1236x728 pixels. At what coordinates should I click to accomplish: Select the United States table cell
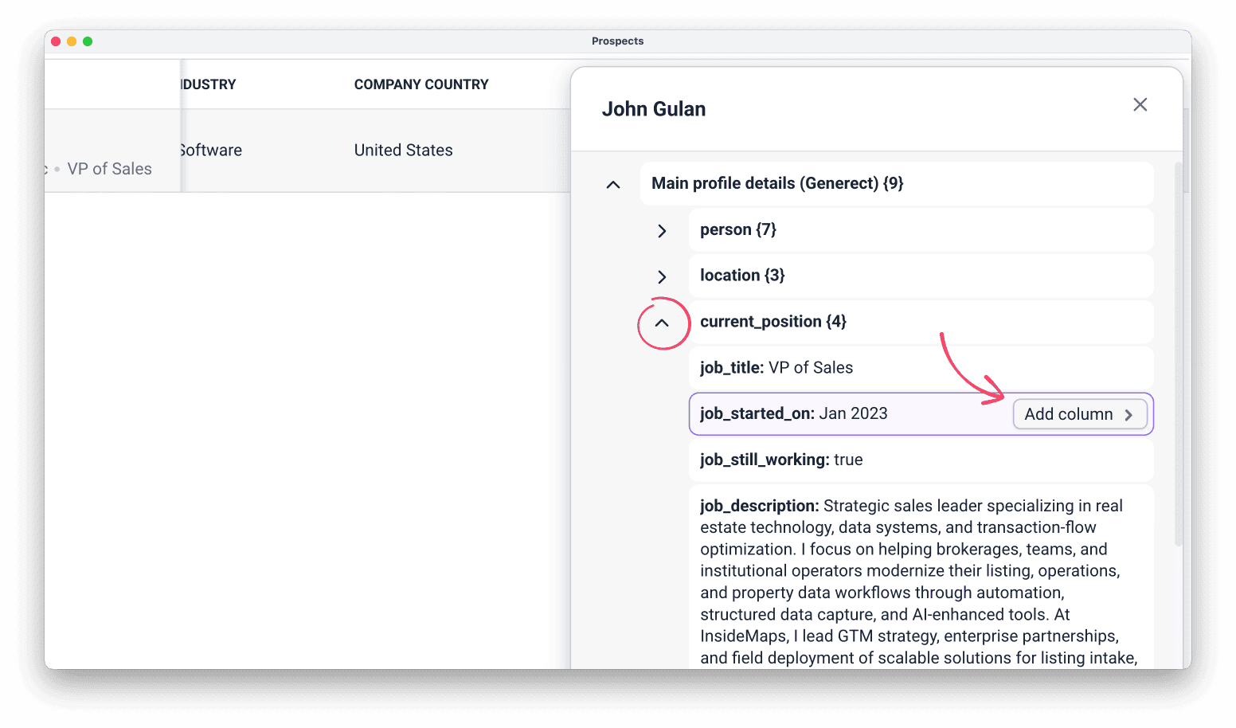point(403,151)
